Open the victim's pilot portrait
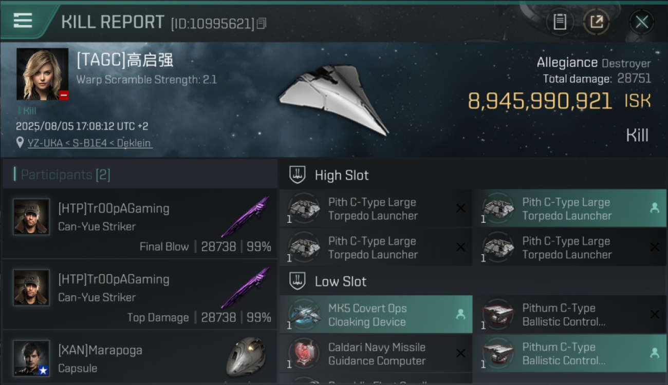The image size is (668, 385). pyautogui.click(x=43, y=74)
